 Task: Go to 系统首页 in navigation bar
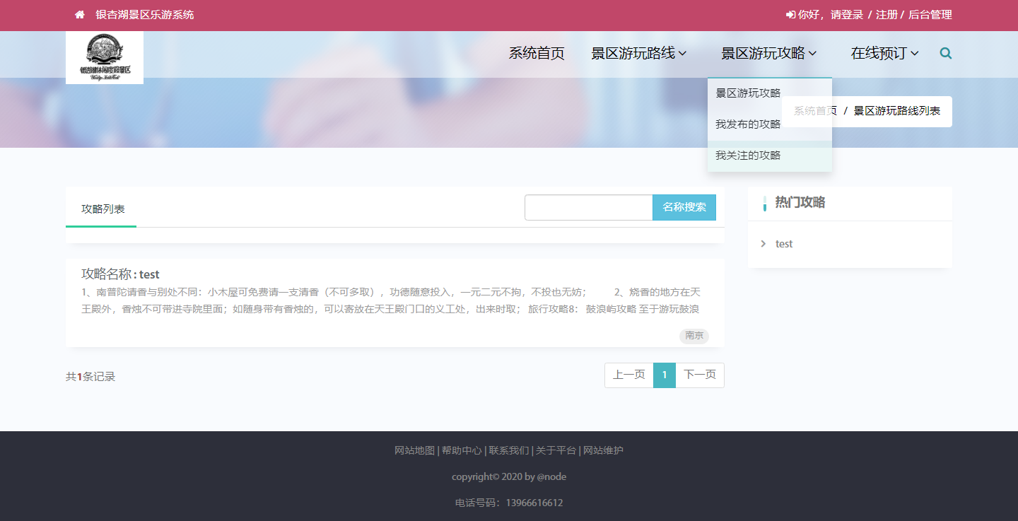537,53
